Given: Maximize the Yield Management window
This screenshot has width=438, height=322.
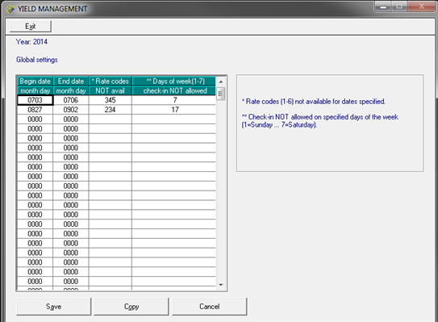Looking at the screenshot, I should (399, 6).
